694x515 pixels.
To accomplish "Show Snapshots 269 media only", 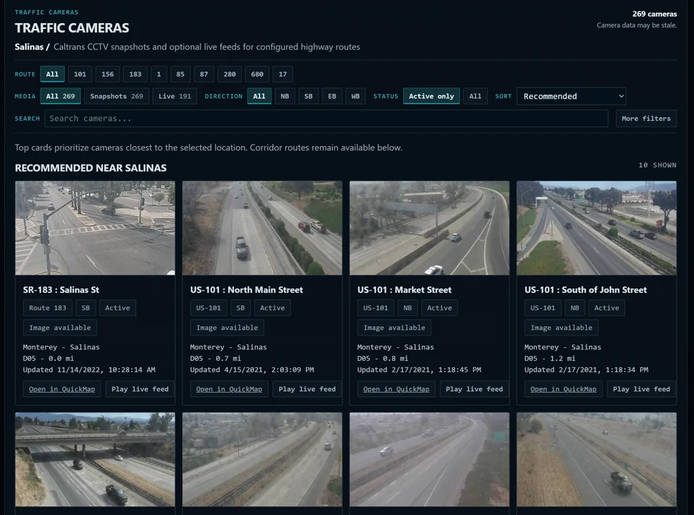I will point(117,96).
